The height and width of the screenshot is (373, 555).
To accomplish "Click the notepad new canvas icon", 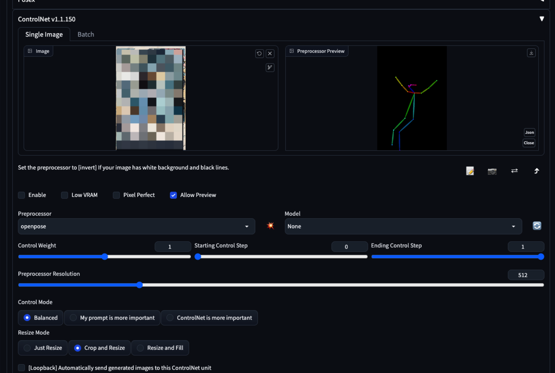I will pos(470,171).
